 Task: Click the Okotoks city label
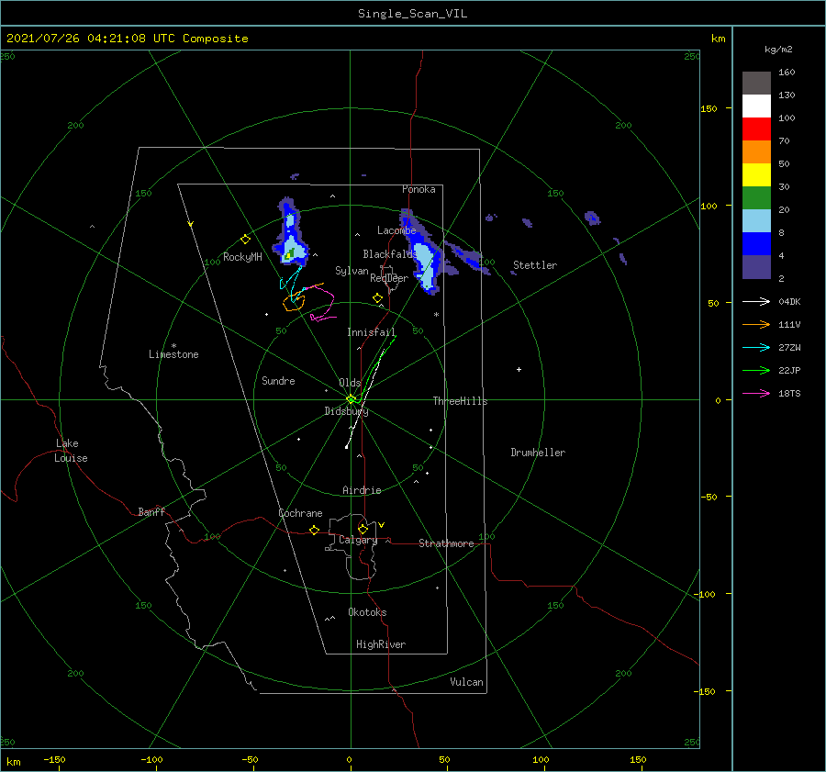click(367, 612)
